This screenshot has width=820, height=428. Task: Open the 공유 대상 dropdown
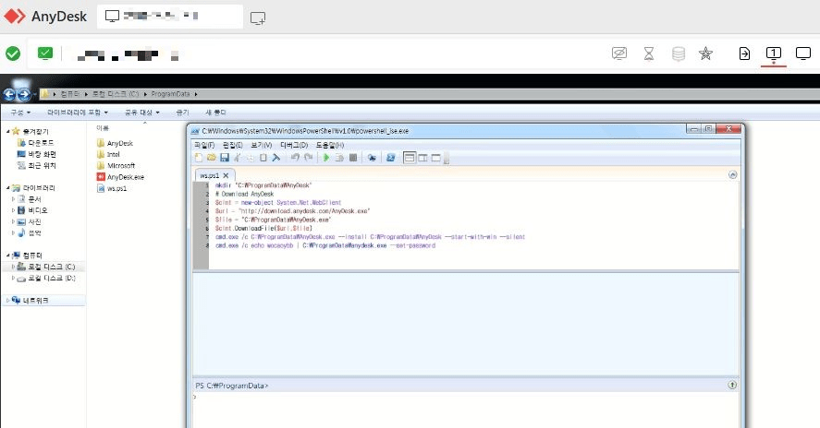141,113
